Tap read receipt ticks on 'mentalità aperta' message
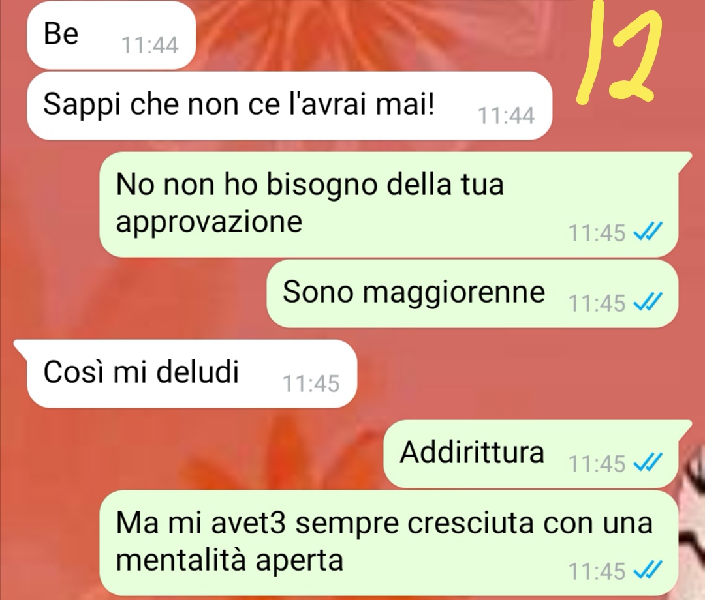This screenshot has width=705, height=600. [x=648, y=571]
